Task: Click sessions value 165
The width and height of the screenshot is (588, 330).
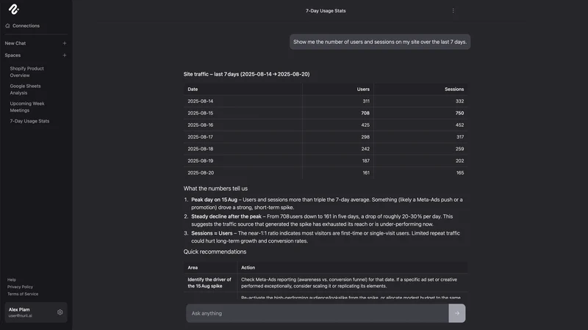Action: point(460,173)
